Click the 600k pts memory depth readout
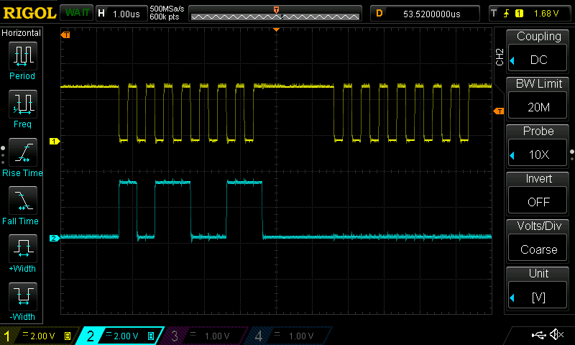 coord(165,17)
